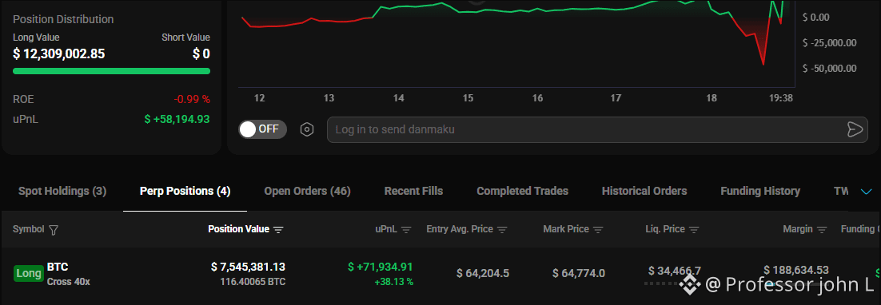This screenshot has height=305, width=881.
Task: Click chart date label 15
Action: (x=468, y=98)
